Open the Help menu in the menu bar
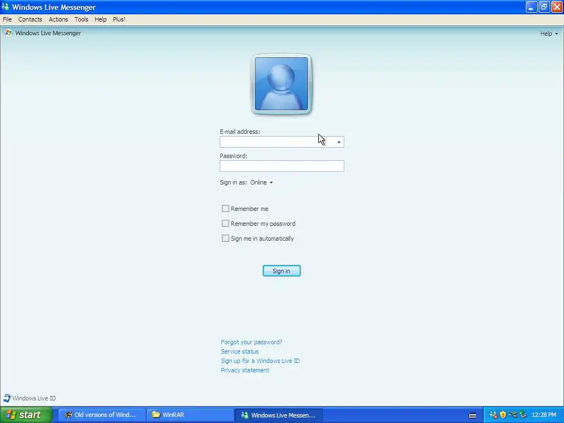This screenshot has width=564, height=423. [x=101, y=19]
